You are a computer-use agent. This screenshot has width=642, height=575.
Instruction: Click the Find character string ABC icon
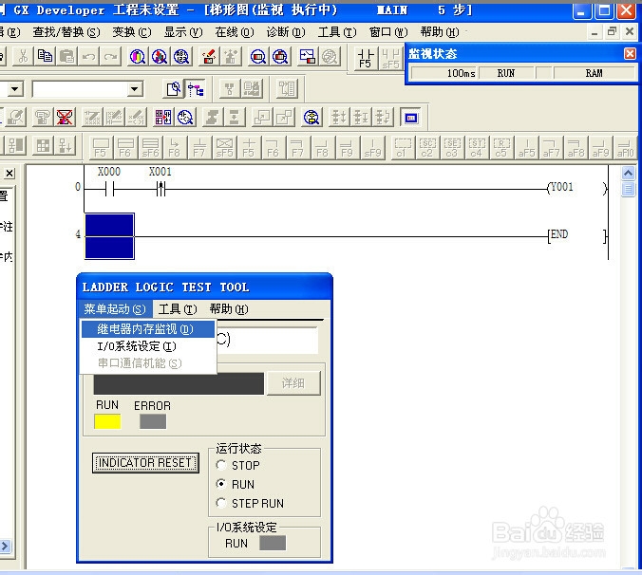click(181, 56)
